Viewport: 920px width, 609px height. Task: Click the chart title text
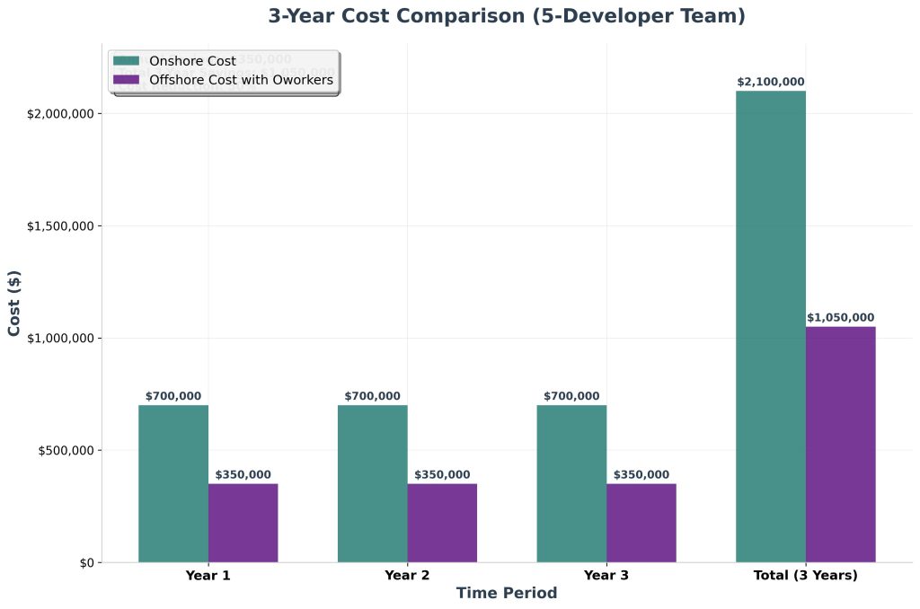pyautogui.click(x=506, y=15)
